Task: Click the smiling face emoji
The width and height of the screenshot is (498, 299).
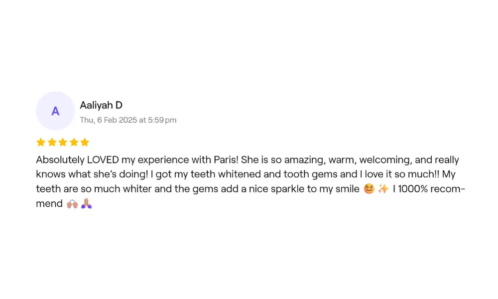Action: point(369,189)
